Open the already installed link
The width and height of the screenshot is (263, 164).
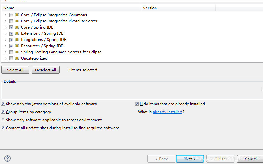pos(167,112)
